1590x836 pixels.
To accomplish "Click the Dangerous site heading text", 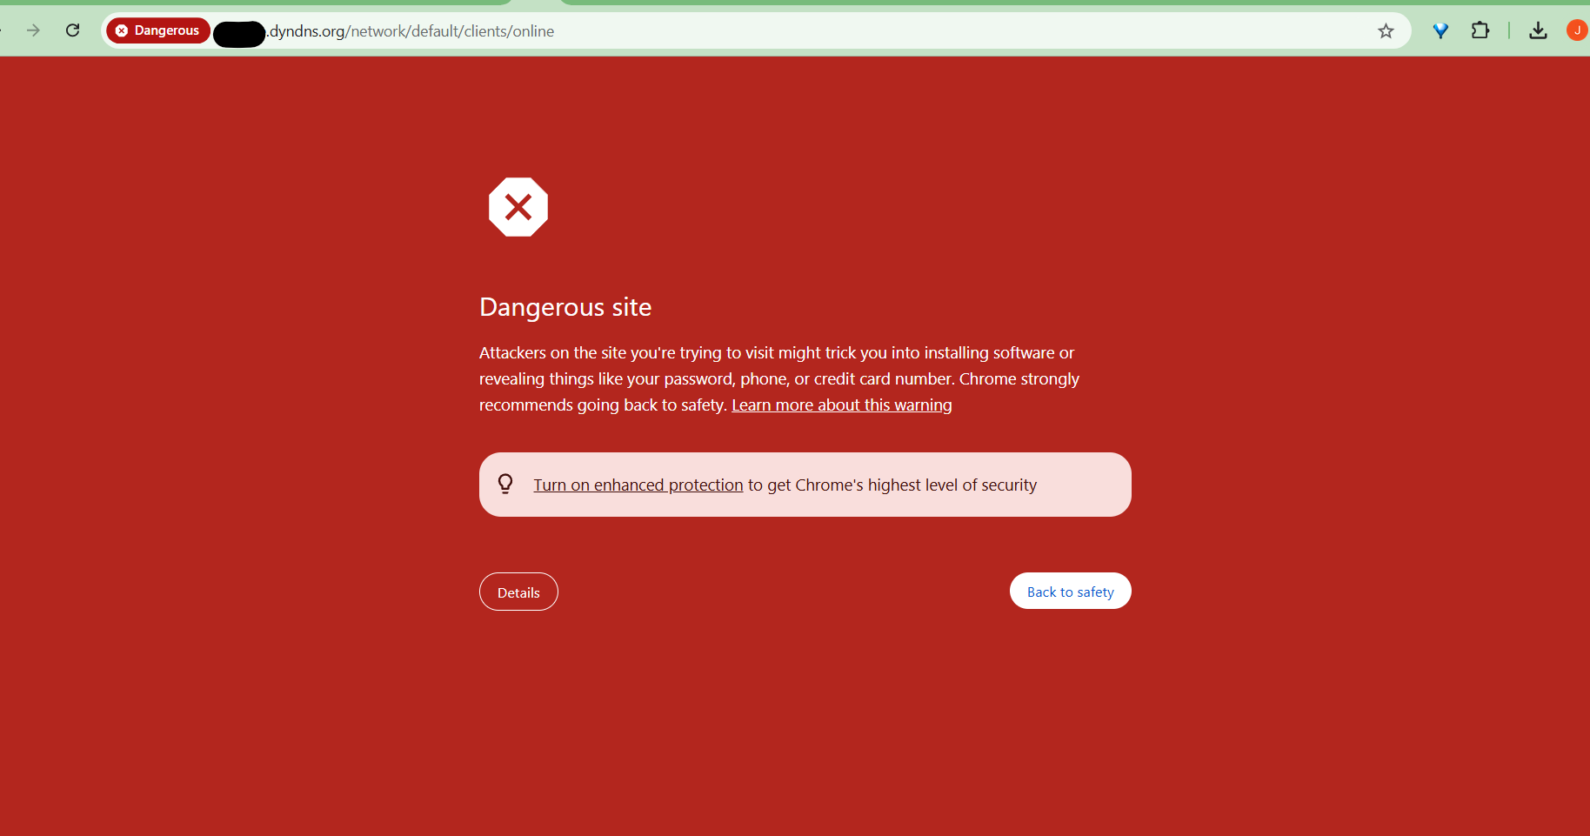I will (565, 306).
